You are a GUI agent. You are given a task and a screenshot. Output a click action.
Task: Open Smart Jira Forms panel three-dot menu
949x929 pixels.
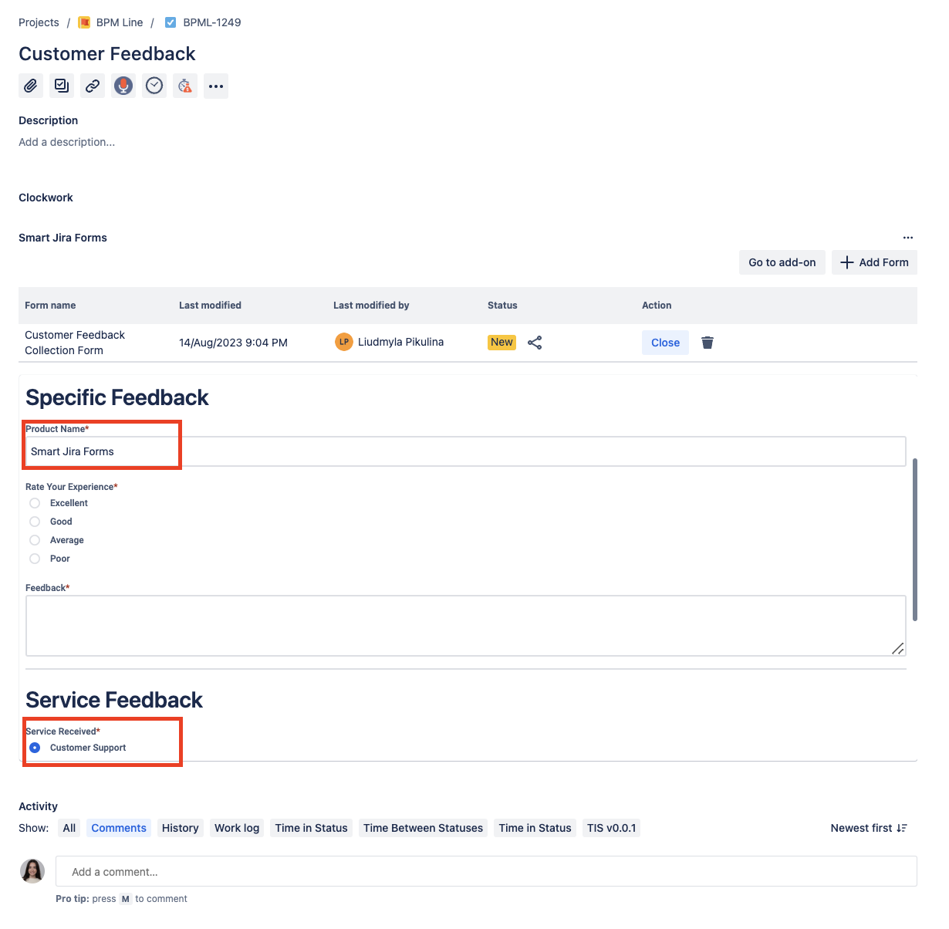pyautogui.click(x=908, y=238)
